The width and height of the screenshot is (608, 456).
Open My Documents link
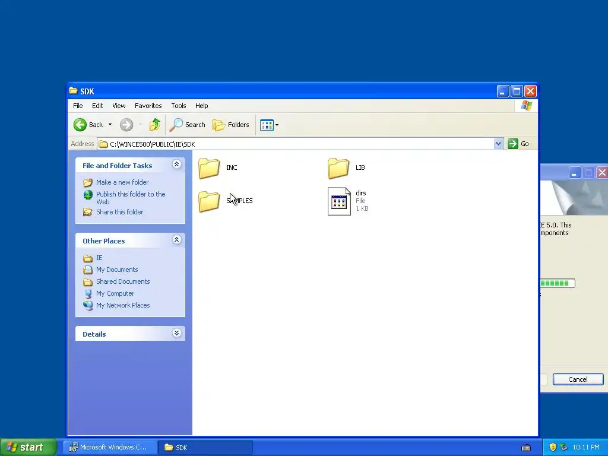[x=117, y=270]
